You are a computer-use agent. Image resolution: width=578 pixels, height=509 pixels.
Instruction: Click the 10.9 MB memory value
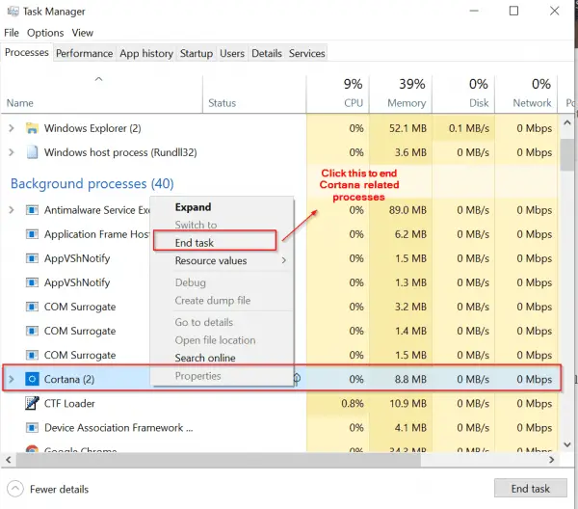point(408,403)
